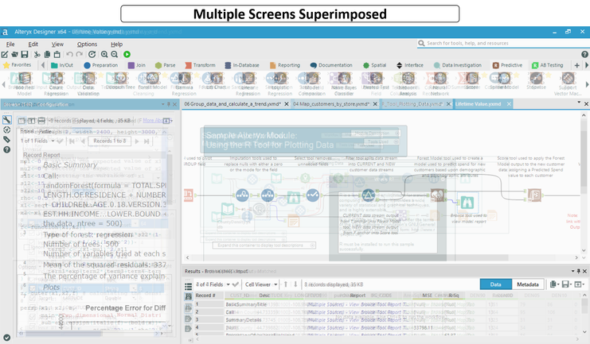The width and height of the screenshot is (590, 344).
Task: Click the Browse binoculars tool on the canvas
Action: (467, 203)
